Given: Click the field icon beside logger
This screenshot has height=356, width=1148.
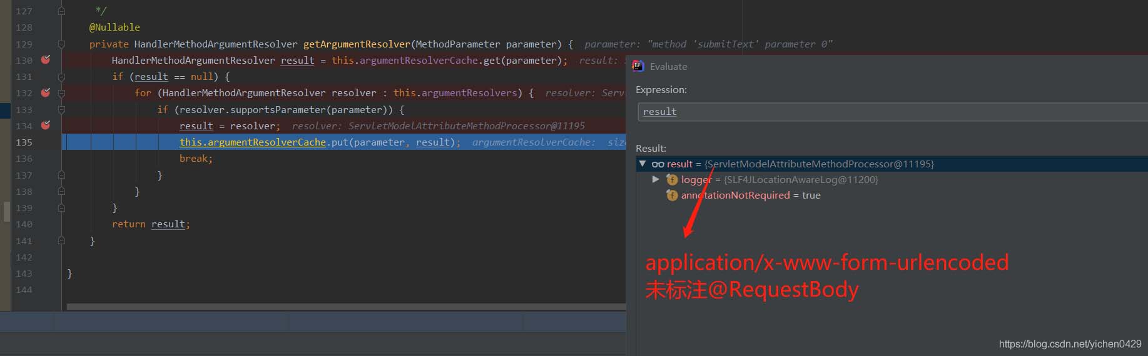Looking at the screenshot, I should [672, 180].
